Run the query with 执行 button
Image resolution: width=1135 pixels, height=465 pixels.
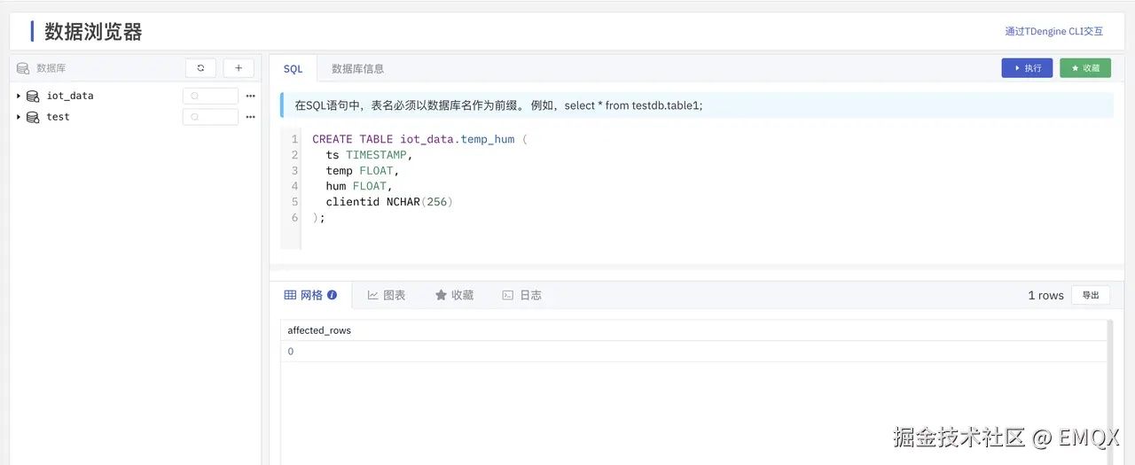click(1027, 68)
